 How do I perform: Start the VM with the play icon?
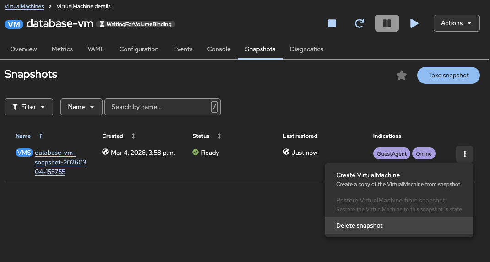(x=414, y=23)
